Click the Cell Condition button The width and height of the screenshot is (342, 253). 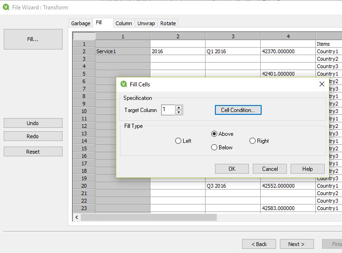point(238,110)
